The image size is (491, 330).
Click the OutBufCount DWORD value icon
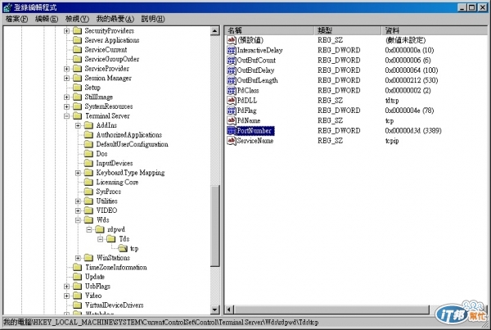click(232, 60)
